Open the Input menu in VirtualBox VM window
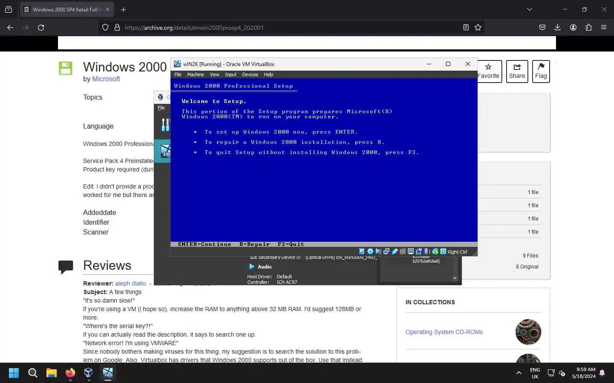The width and height of the screenshot is (614, 383). coord(231,74)
